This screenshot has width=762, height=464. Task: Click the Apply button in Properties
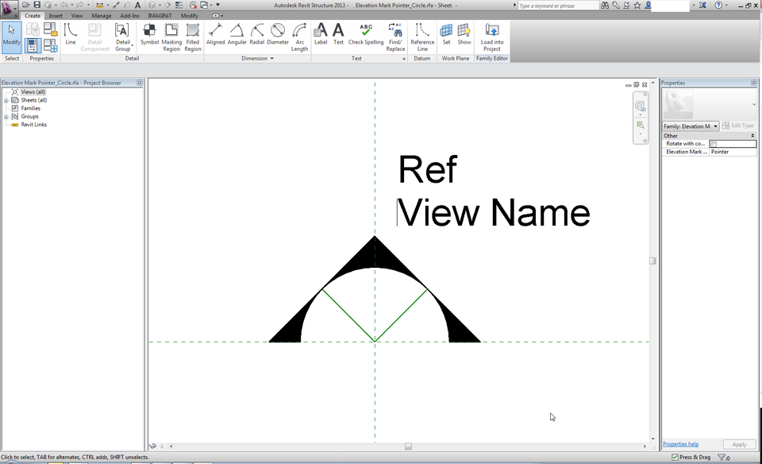point(739,444)
